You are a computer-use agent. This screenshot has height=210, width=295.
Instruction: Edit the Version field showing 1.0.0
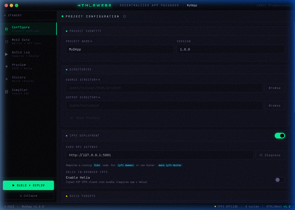coord(231,49)
